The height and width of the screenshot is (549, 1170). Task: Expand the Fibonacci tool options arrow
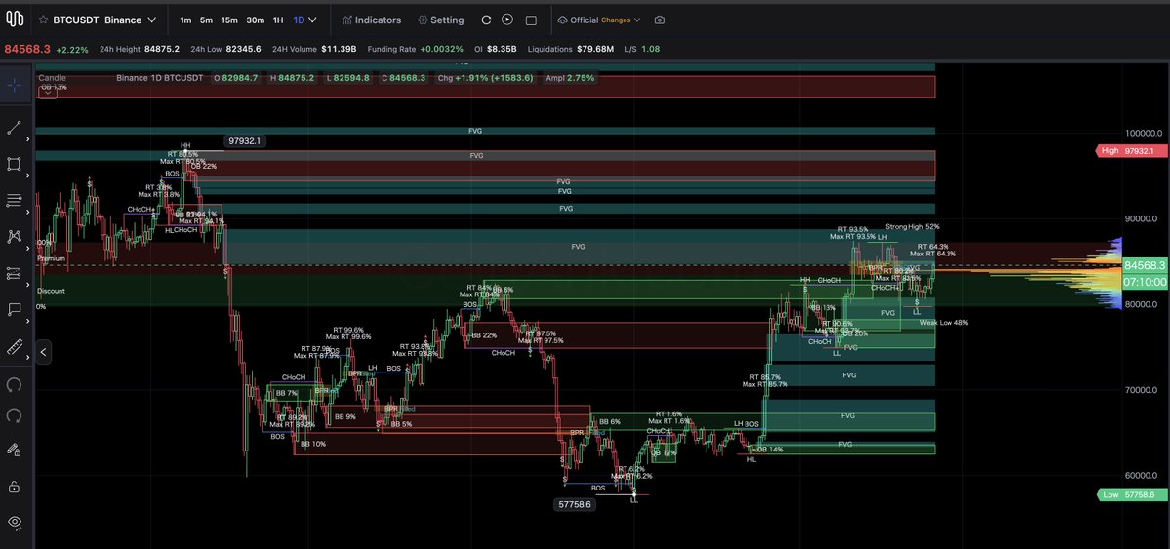tap(28, 213)
